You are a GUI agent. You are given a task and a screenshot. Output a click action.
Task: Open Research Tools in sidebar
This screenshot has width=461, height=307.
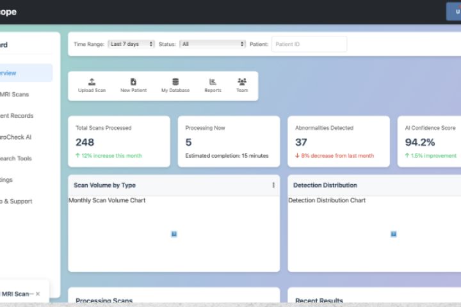15,159
